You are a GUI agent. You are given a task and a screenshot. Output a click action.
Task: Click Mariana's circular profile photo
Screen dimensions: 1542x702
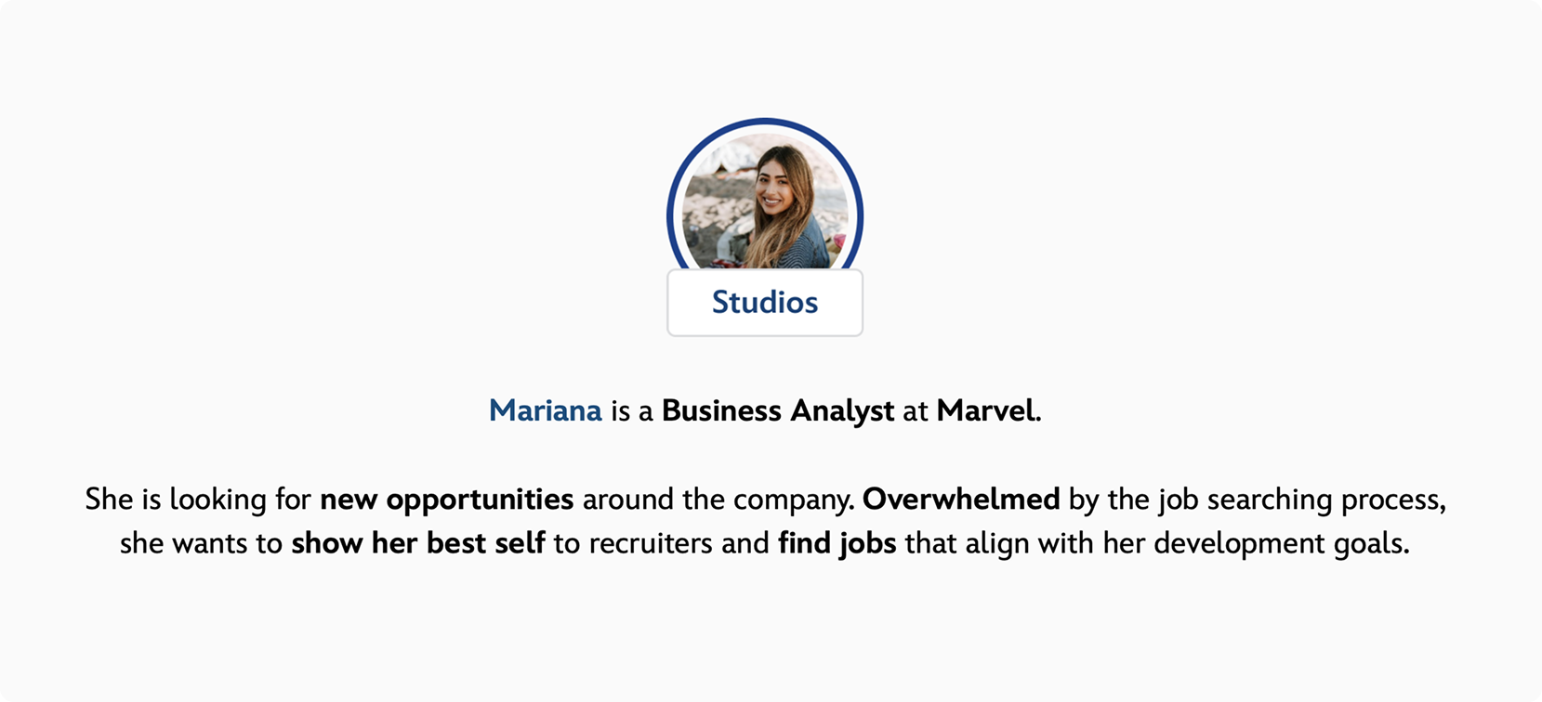(x=765, y=204)
